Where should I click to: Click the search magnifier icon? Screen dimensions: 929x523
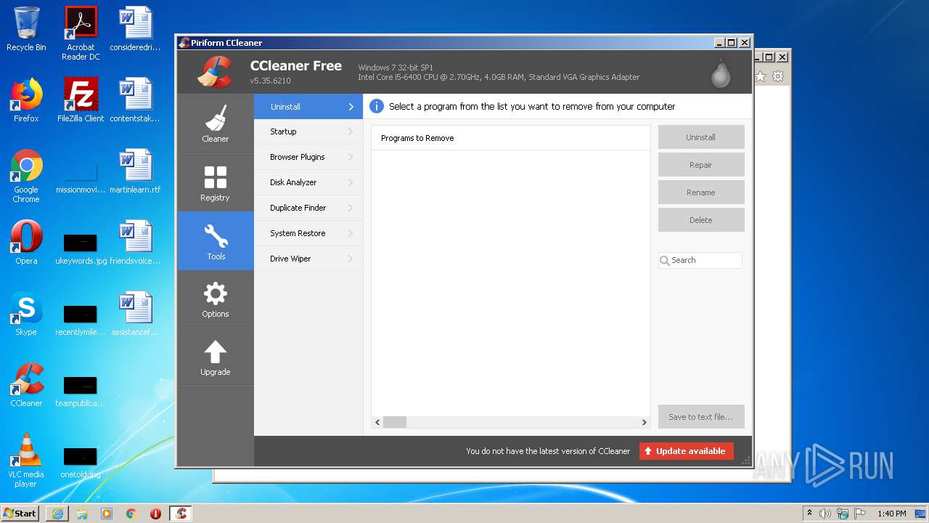(665, 260)
